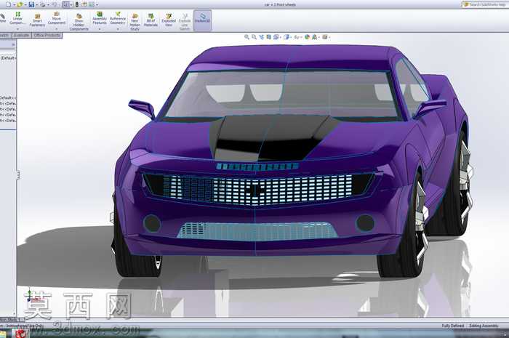Start a New Motion Study

pyautogui.click(x=135, y=22)
